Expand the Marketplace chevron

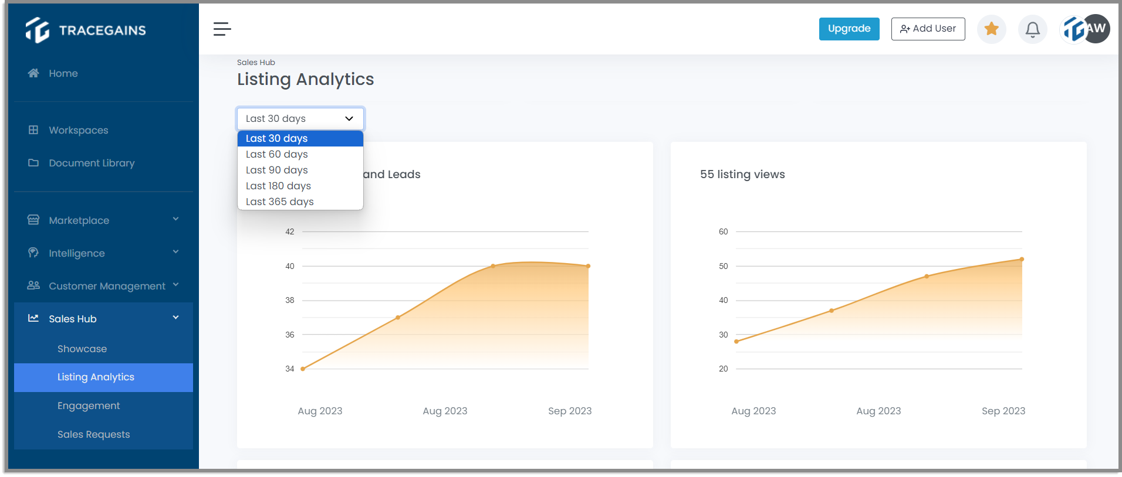(x=175, y=219)
